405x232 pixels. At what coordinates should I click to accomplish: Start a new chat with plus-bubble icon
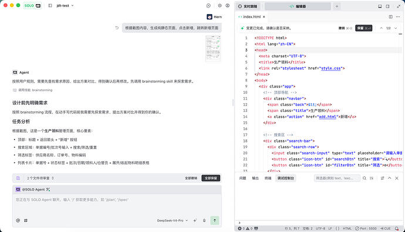(209, 5)
